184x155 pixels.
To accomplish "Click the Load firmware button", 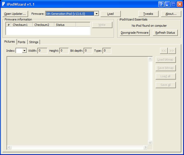I will point(111,14).
